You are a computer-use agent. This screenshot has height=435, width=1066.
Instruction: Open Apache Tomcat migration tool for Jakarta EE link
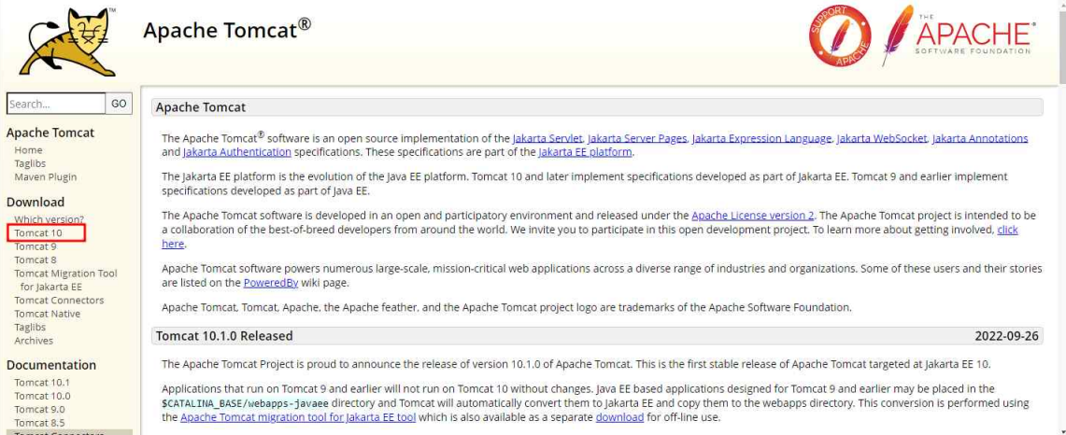coord(298,417)
